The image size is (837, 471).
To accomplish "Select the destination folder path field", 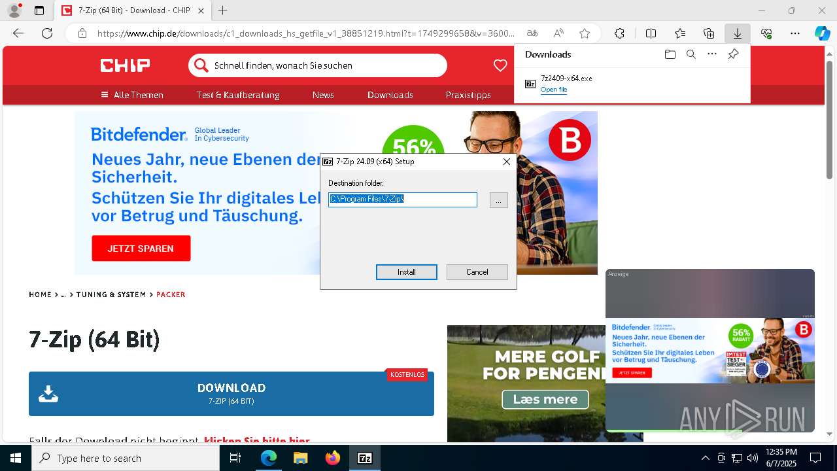I will pyautogui.click(x=403, y=200).
